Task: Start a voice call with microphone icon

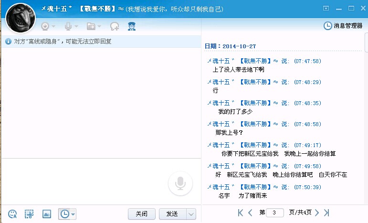Action: coord(68,26)
